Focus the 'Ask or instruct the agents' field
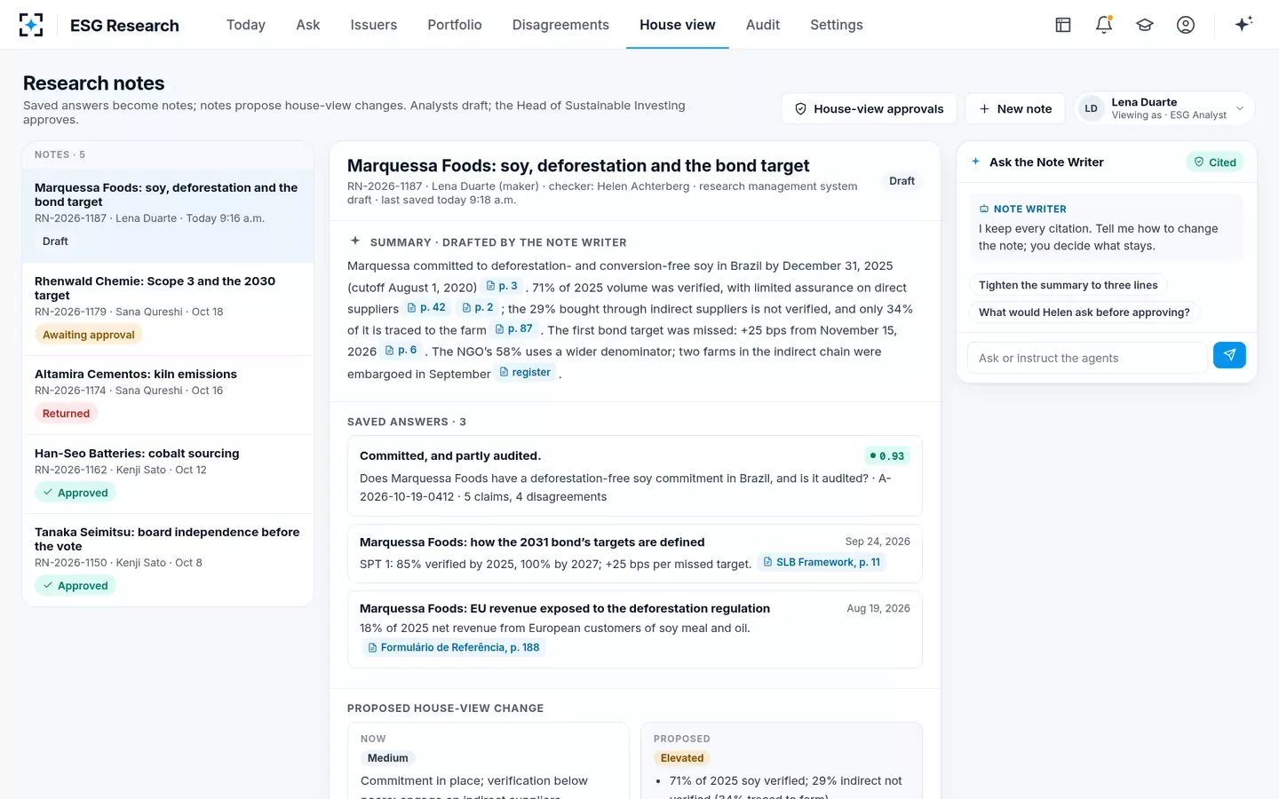 [x=1087, y=358]
